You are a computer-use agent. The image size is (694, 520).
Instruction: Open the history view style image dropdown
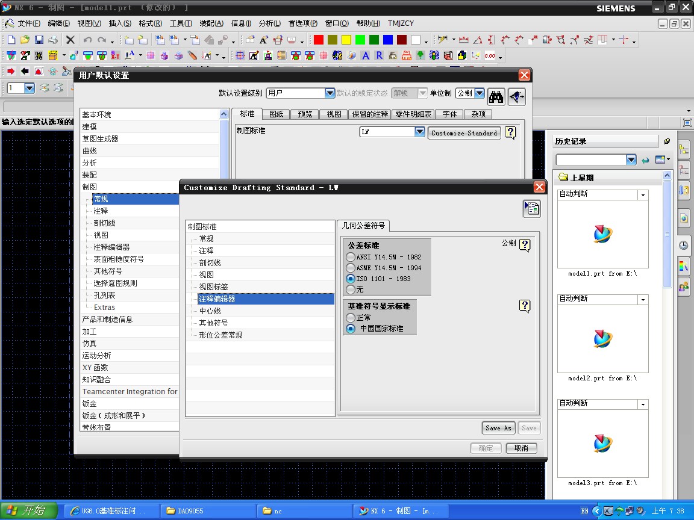[663, 159]
